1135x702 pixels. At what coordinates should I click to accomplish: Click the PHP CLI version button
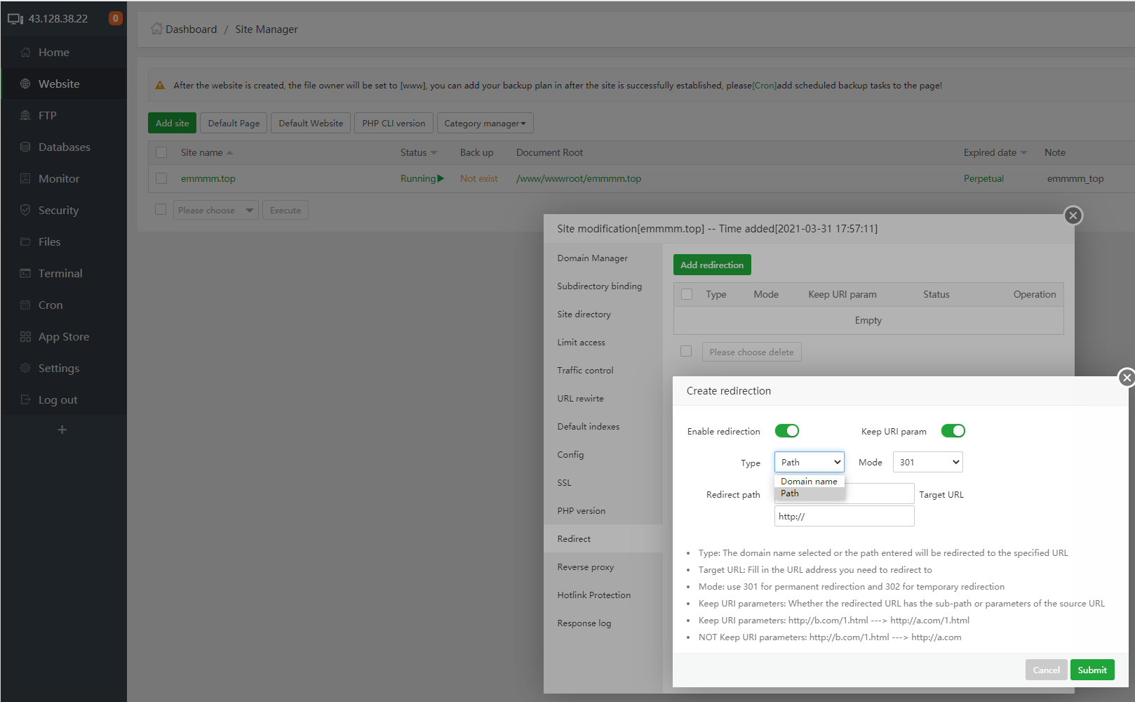pyautogui.click(x=394, y=123)
